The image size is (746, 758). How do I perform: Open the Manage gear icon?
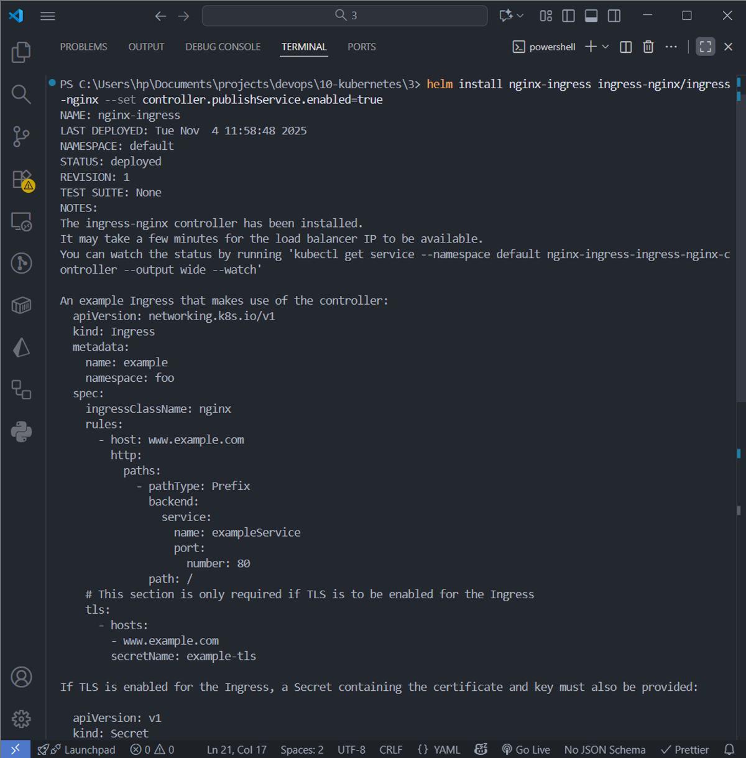(21, 719)
